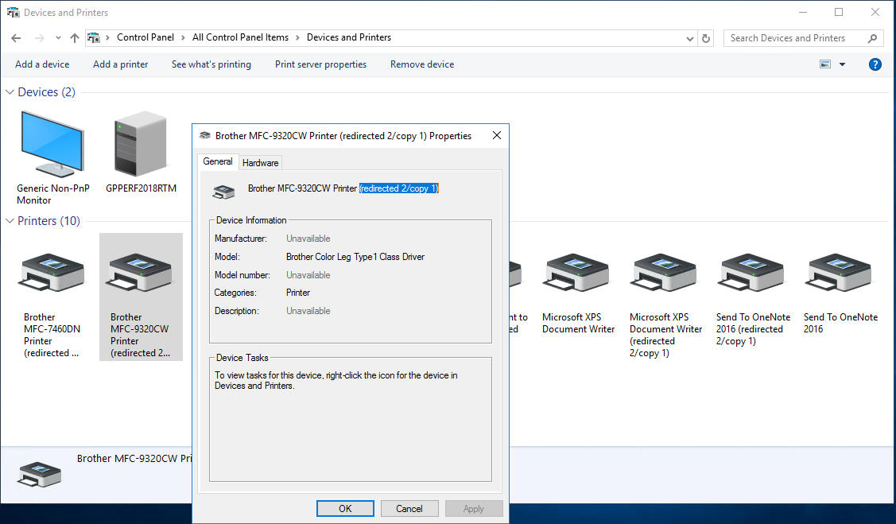Expand the chevron after Control Panel breadcrumb

(183, 37)
